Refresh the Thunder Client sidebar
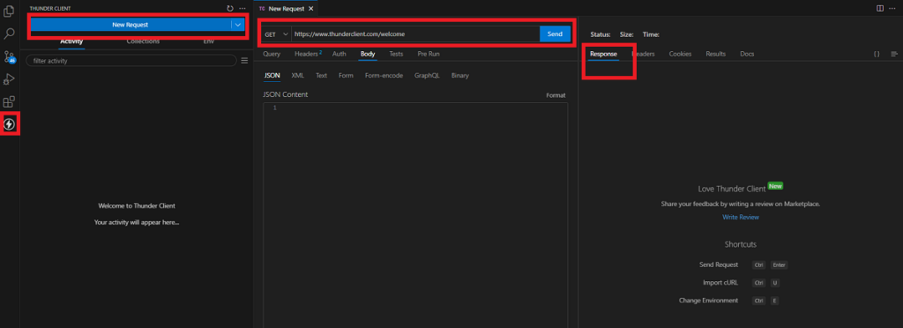Image resolution: width=903 pixels, height=328 pixels. [230, 9]
